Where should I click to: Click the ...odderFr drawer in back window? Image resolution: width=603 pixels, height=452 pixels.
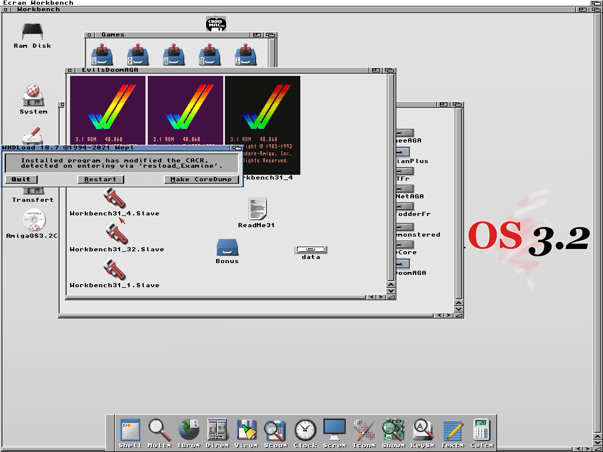(x=405, y=207)
